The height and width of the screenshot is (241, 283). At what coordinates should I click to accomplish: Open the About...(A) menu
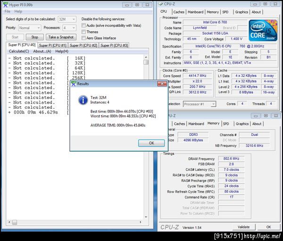tap(42, 51)
